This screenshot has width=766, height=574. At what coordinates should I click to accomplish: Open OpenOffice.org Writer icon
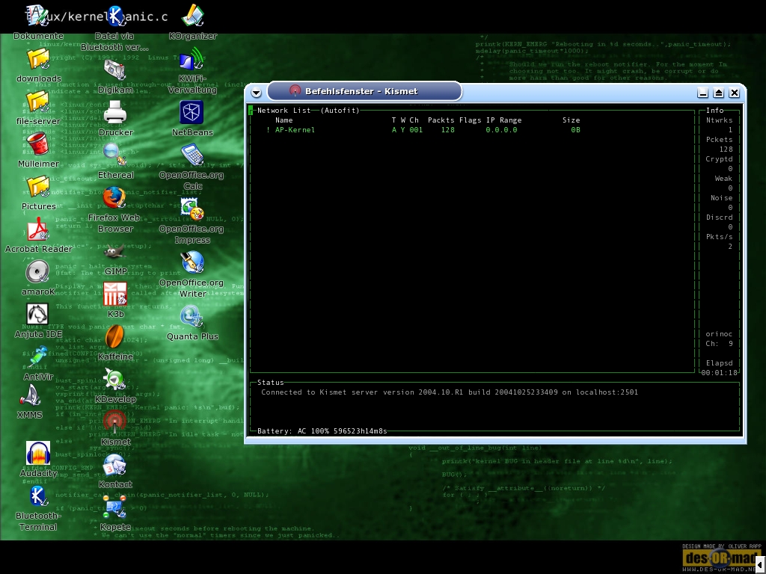click(x=192, y=262)
